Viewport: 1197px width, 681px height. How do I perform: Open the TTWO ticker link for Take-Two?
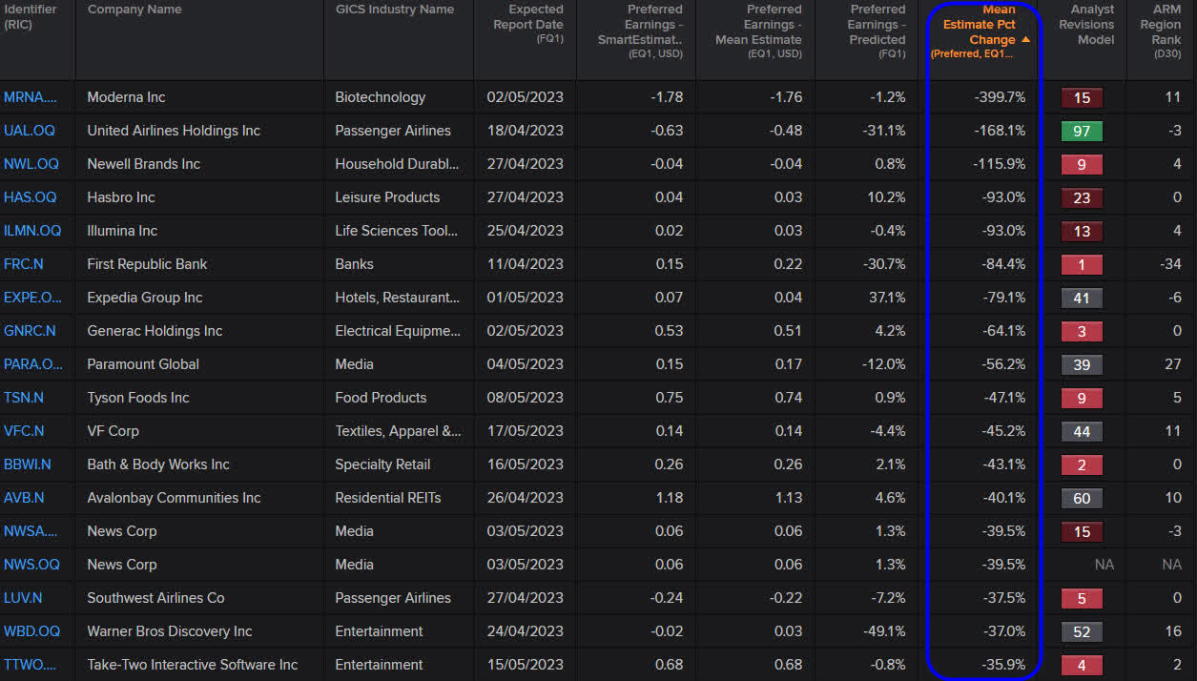pos(29,665)
